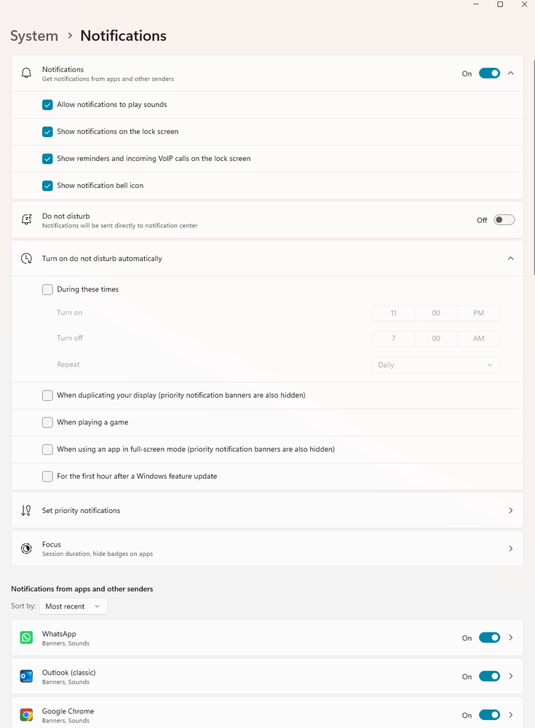Click the Notifications bell icon
Image resolution: width=535 pixels, height=728 pixels.
tap(27, 73)
